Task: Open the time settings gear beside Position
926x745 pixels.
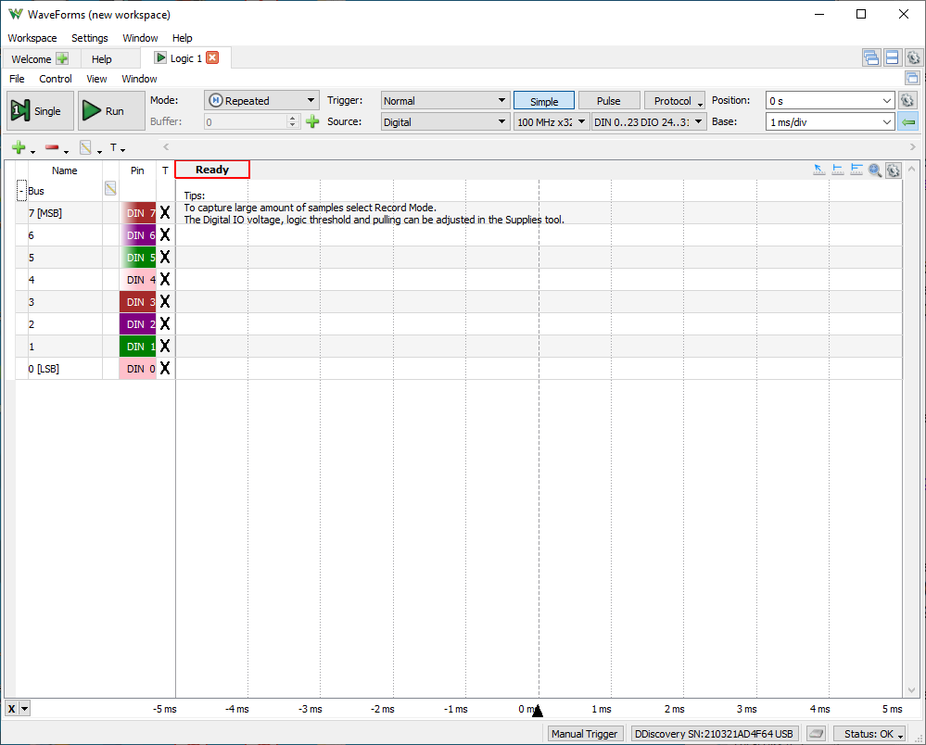Action: click(x=907, y=101)
